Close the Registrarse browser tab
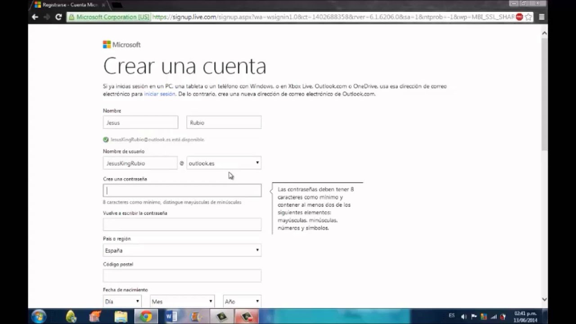The height and width of the screenshot is (324, 576). pyautogui.click(x=103, y=5)
